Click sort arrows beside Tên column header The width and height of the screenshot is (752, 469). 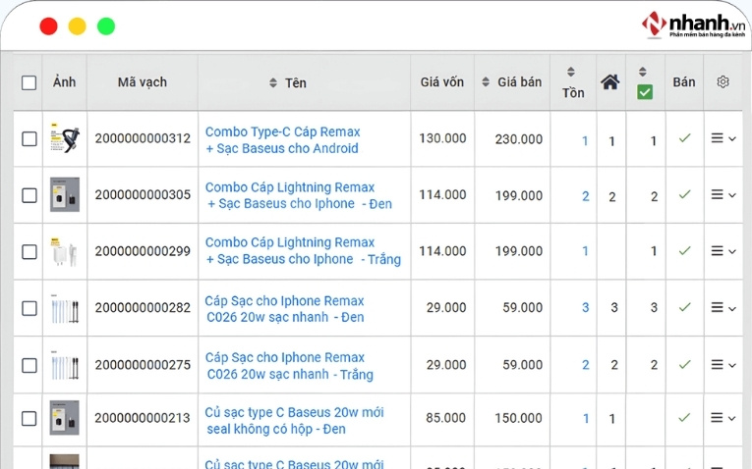click(273, 83)
